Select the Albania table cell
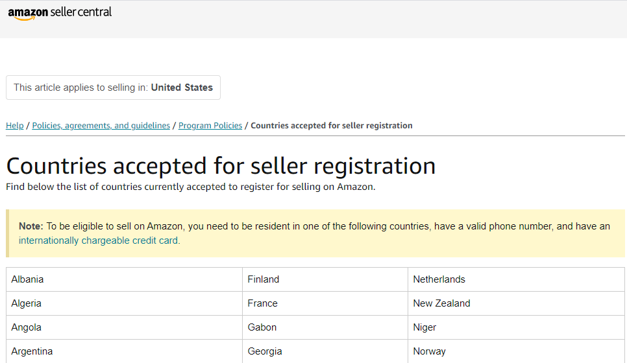This screenshot has width=627, height=363. click(x=125, y=279)
